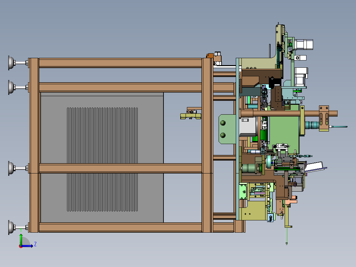Select the topmost leveling foot on the frame
356x267 pixels.
(18, 63)
